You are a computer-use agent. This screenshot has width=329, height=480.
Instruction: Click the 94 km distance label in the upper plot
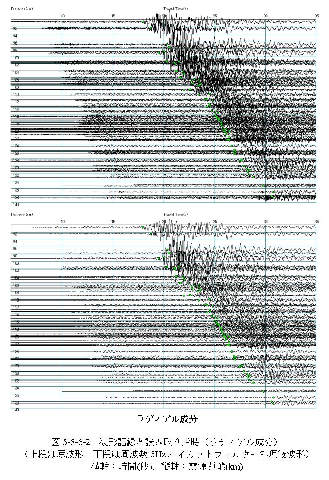pos(15,36)
